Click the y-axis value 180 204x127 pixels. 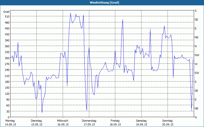coord(7,82)
